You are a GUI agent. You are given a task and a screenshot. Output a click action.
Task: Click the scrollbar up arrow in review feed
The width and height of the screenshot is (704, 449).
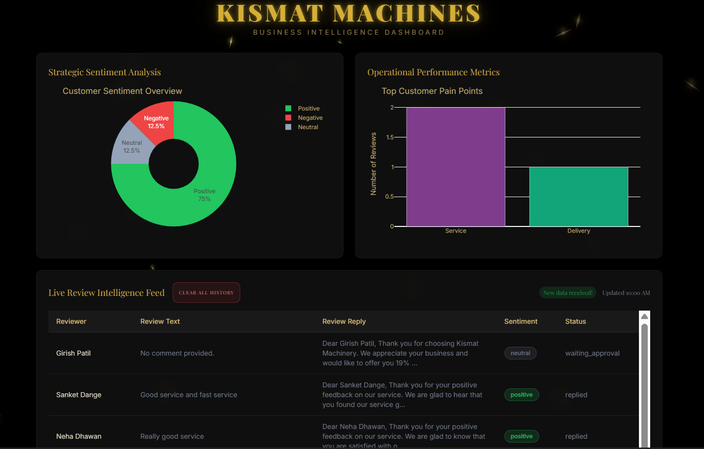click(644, 316)
